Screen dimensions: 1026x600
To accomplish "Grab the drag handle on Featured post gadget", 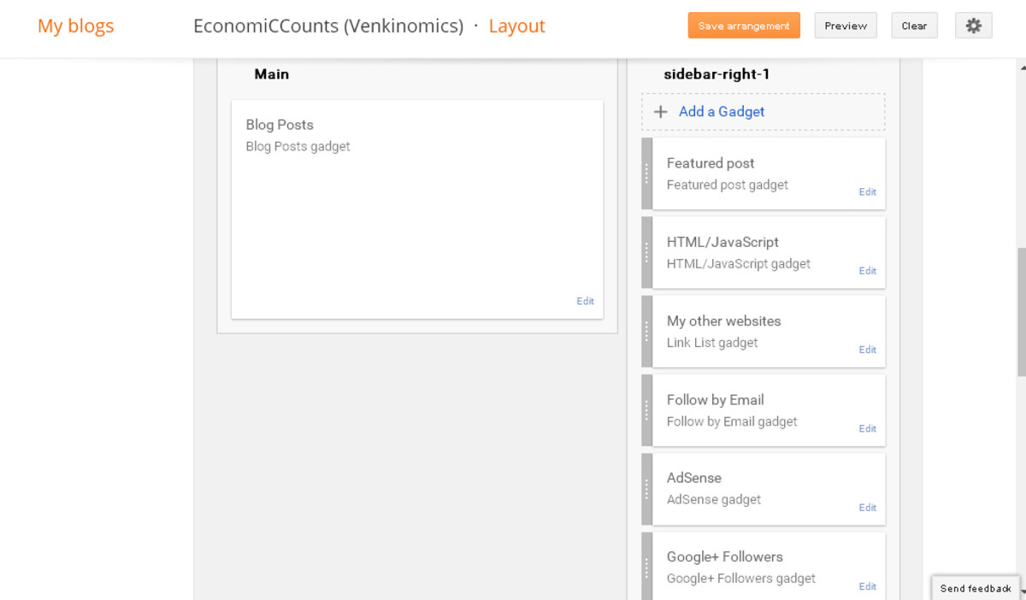I will 647,173.
